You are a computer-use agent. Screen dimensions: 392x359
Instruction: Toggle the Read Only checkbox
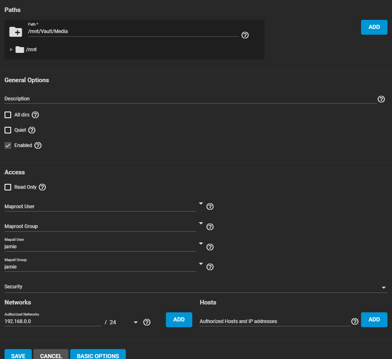8,187
